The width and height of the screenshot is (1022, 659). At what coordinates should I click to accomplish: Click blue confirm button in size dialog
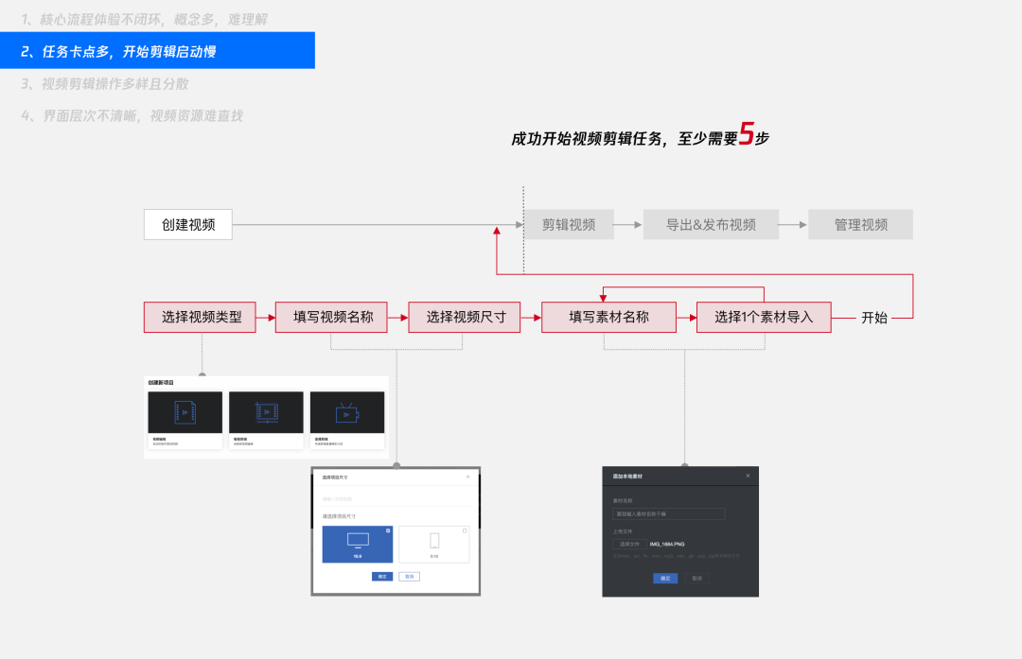coord(382,577)
